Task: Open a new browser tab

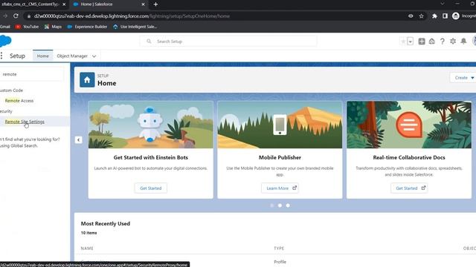Action: [155, 4]
